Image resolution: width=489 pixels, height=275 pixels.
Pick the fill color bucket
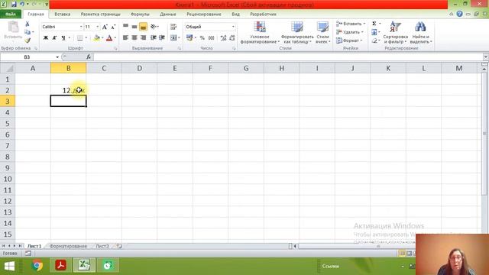tap(97, 38)
